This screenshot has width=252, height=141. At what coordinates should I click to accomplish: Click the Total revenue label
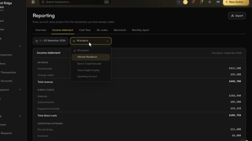pos(45,82)
